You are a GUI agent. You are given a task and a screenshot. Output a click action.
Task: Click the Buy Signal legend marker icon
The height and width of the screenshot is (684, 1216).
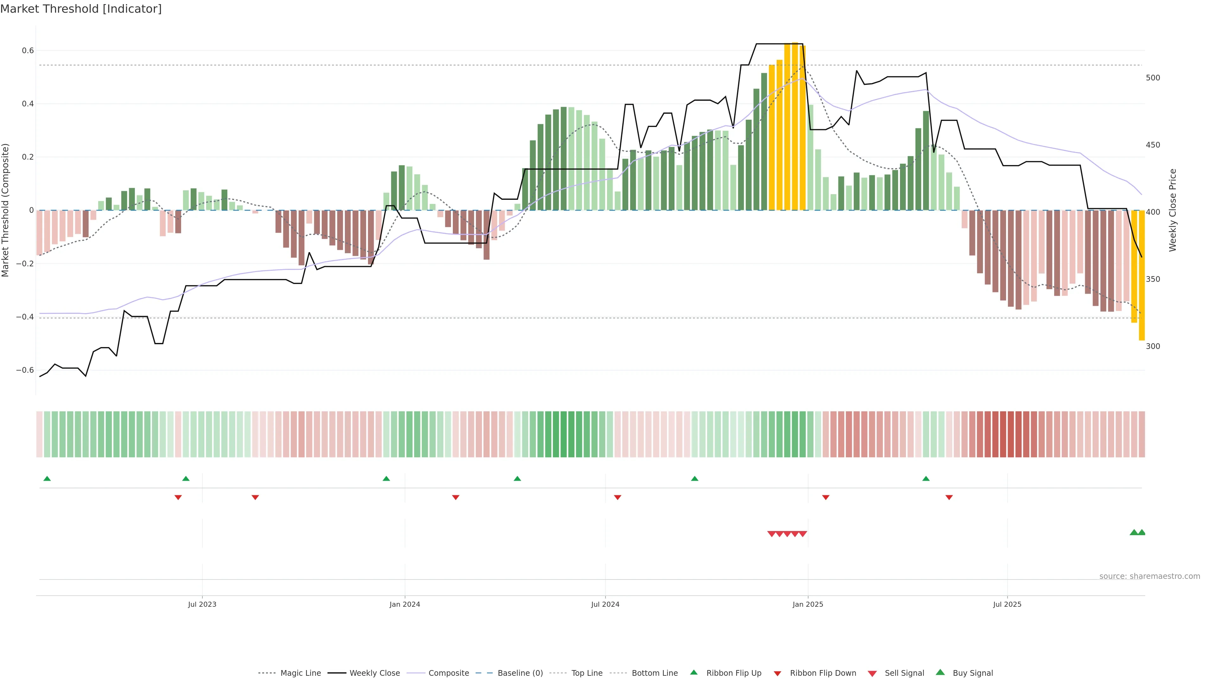(x=940, y=672)
